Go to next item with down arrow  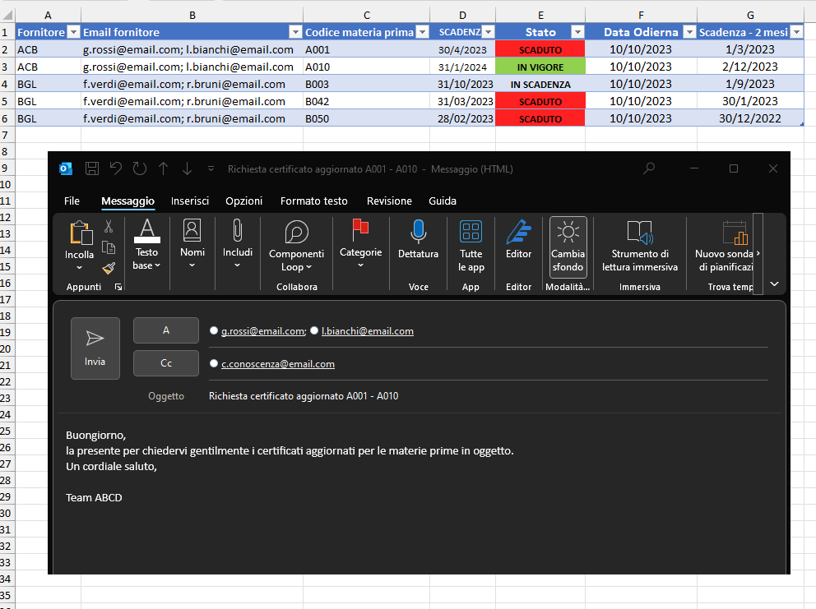(x=187, y=168)
